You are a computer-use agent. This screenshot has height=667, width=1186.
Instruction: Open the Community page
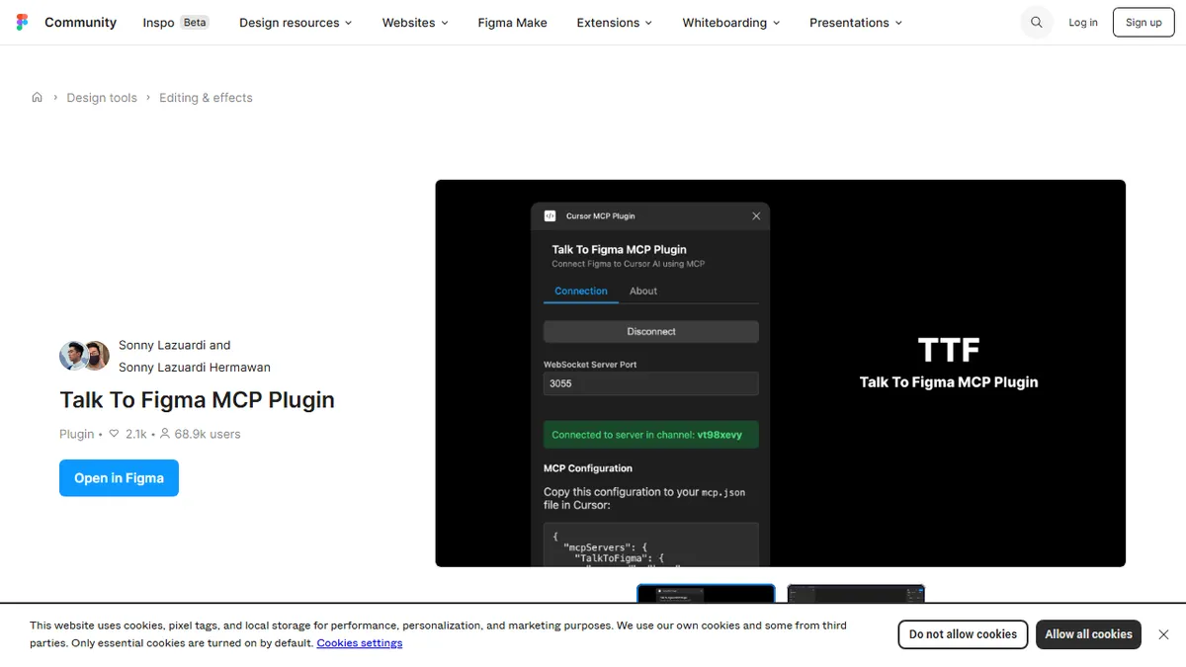click(x=80, y=22)
